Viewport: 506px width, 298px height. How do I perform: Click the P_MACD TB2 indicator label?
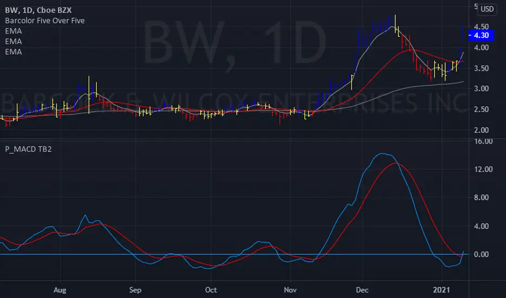[x=28, y=149]
